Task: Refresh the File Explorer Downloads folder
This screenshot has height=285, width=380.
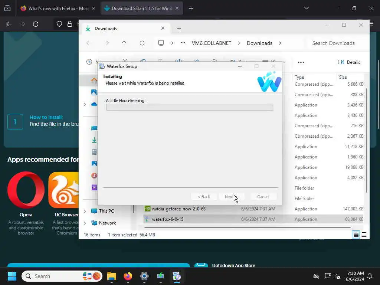Action: (142, 43)
